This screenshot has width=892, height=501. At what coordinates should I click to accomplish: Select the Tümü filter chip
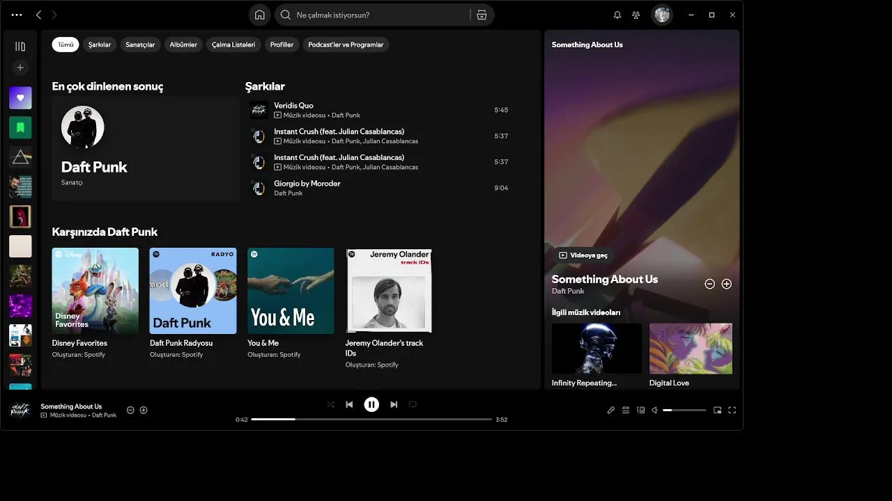[x=66, y=45]
